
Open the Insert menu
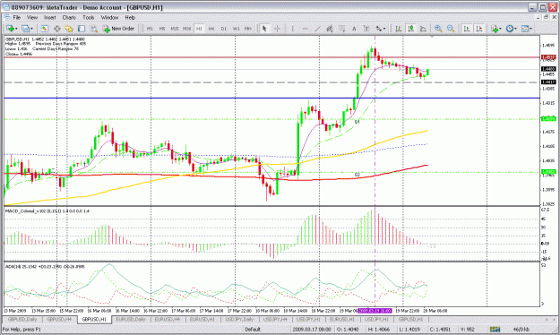50,18
